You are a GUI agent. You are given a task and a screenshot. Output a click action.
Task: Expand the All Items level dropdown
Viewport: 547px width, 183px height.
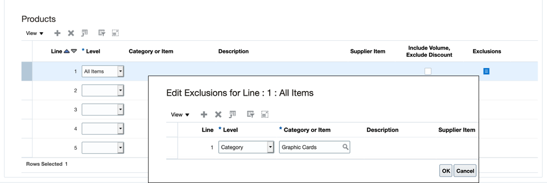point(120,71)
